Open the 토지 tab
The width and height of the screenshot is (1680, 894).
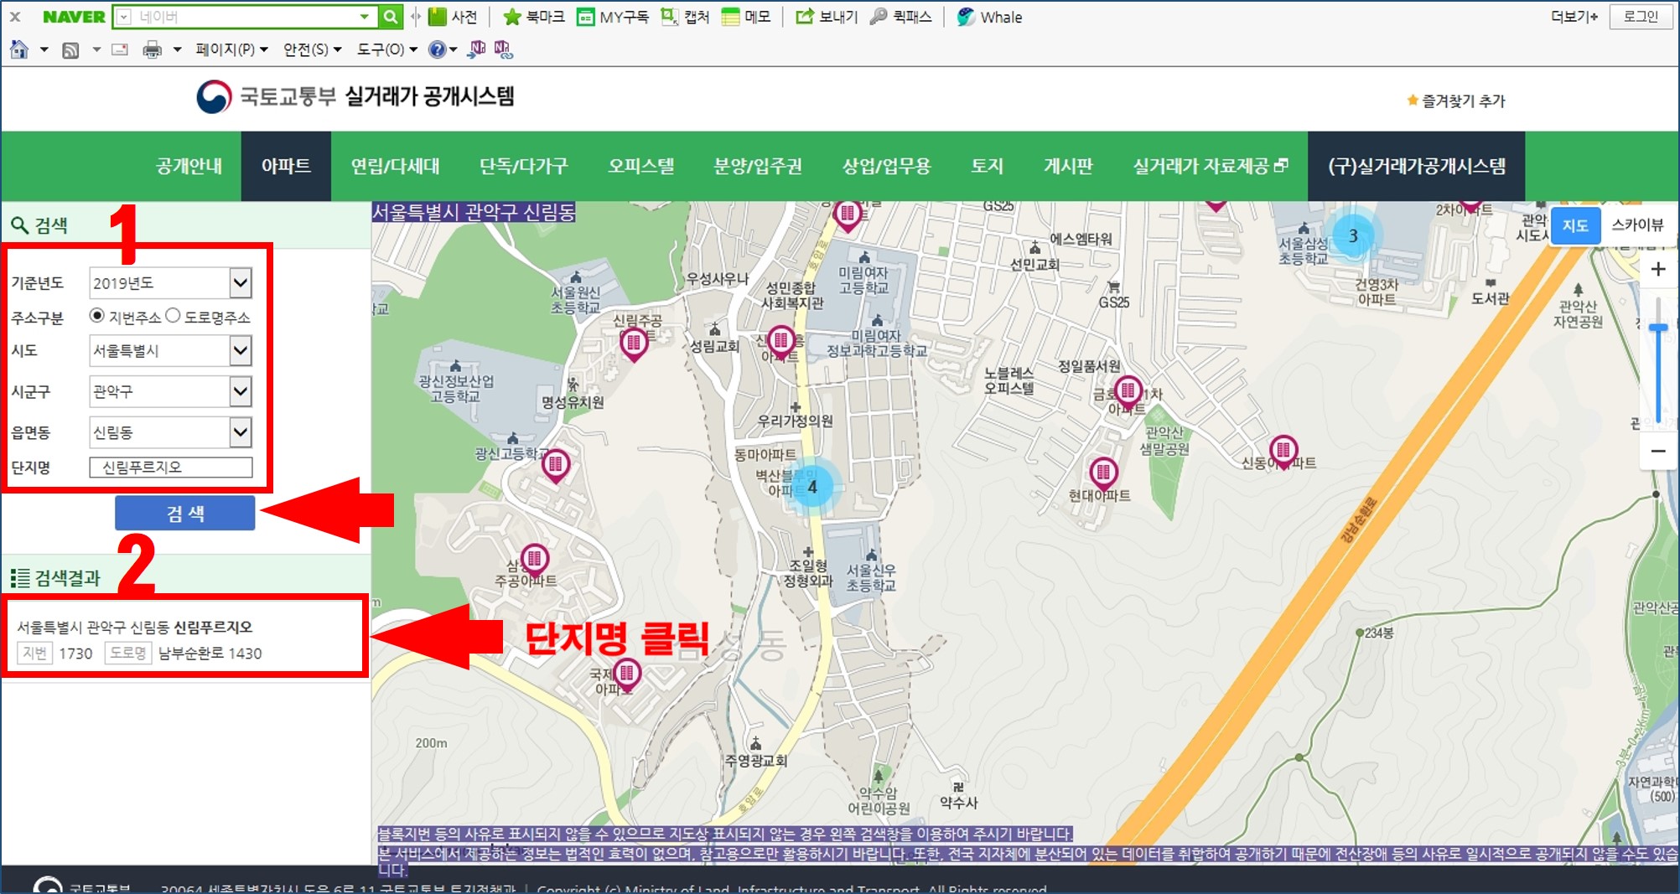[x=987, y=166]
